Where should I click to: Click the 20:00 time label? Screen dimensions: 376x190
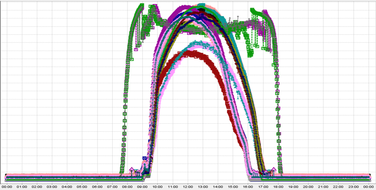tap(308, 187)
